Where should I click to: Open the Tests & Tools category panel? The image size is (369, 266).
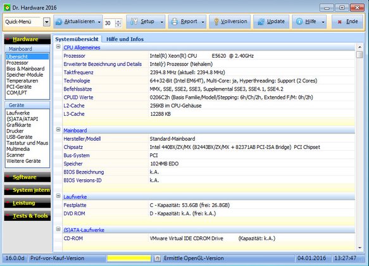[27, 216]
